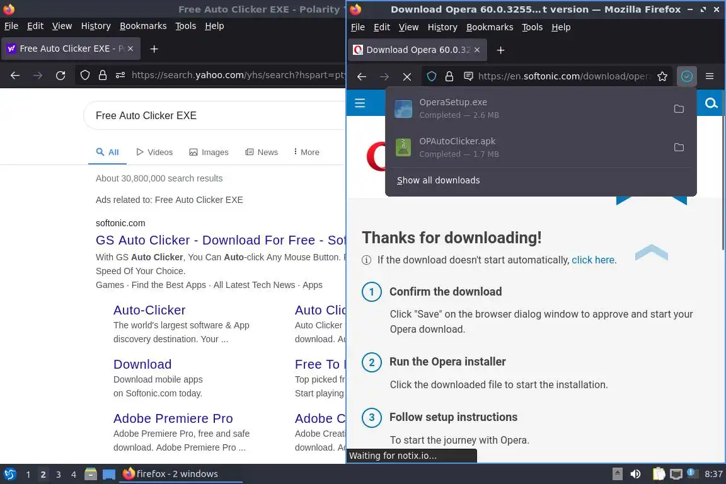This screenshot has width=726, height=484.
Task: Click scroll-to-top chevron on Softonic page
Action: (651, 253)
